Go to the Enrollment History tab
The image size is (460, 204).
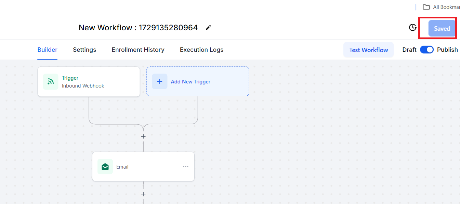coord(138,50)
